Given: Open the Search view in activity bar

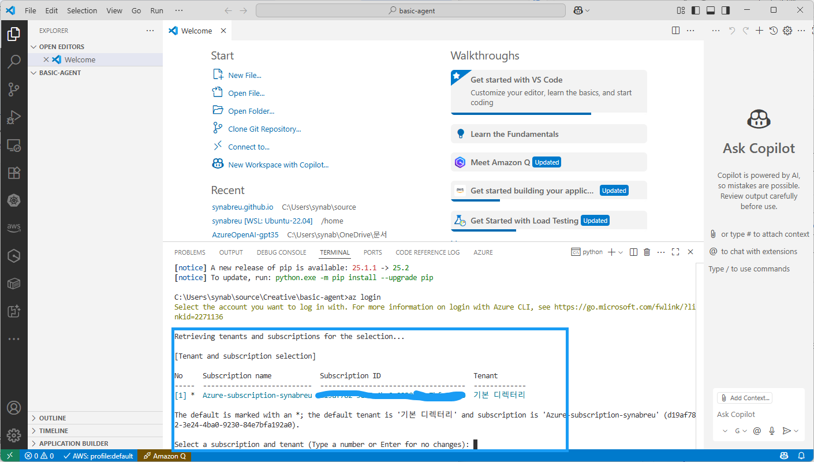Looking at the screenshot, I should coord(14,61).
